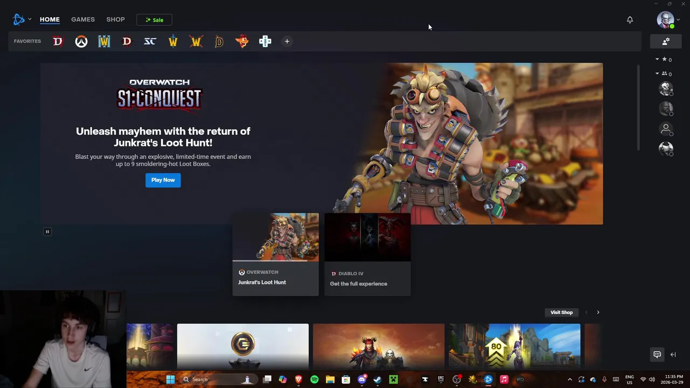Click the add friend button
690x388 pixels.
(x=666, y=41)
